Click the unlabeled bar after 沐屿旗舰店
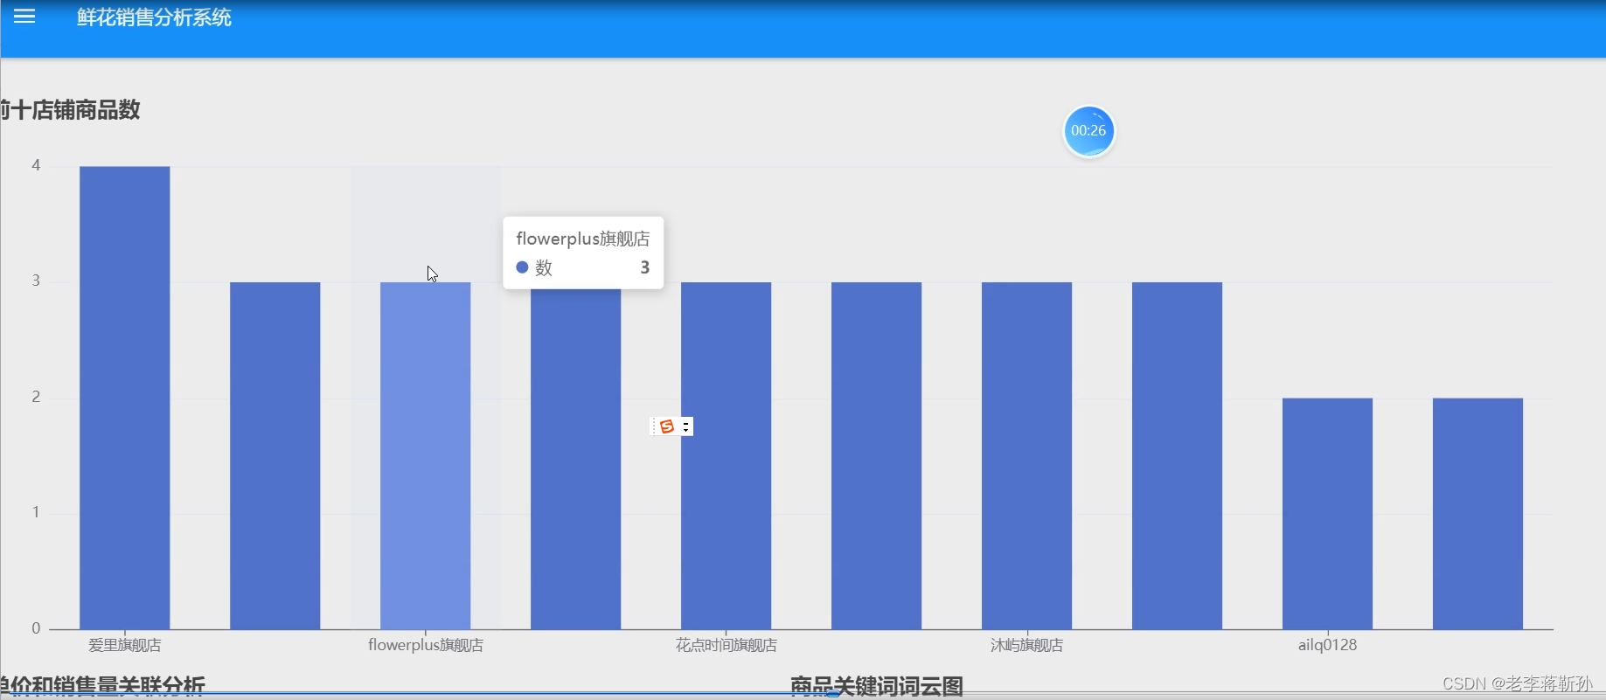 [x=1178, y=455]
